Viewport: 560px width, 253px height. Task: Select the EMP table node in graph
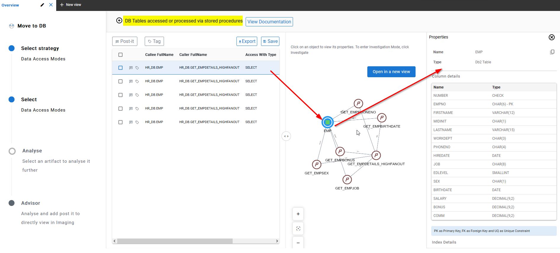pos(327,122)
